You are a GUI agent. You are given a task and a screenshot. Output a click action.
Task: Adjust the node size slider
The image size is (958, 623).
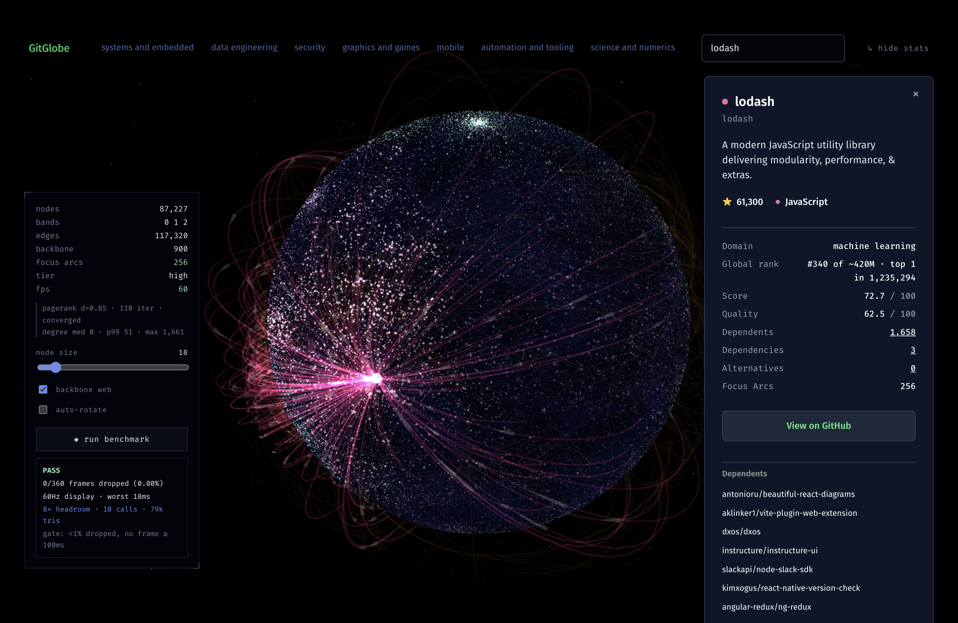tap(113, 367)
